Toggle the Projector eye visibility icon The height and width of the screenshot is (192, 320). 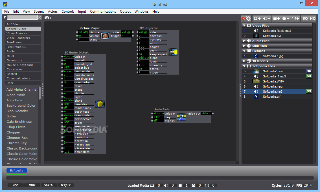point(141,28)
